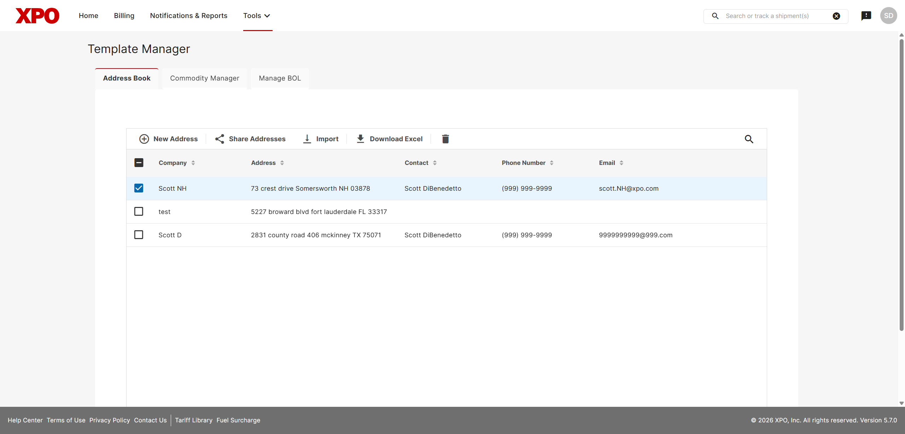905x434 pixels.
Task: Click email 9999999999@999.com
Action: pyautogui.click(x=636, y=235)
